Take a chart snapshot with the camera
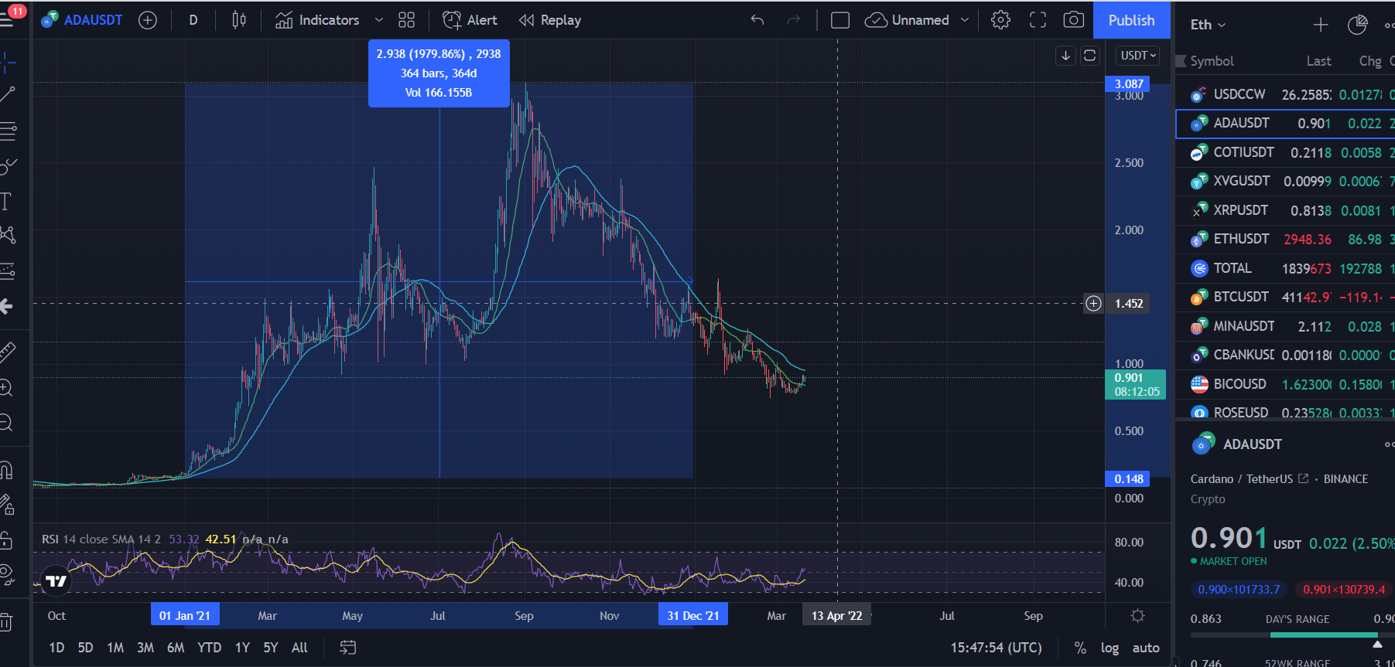 point(1074,20)
